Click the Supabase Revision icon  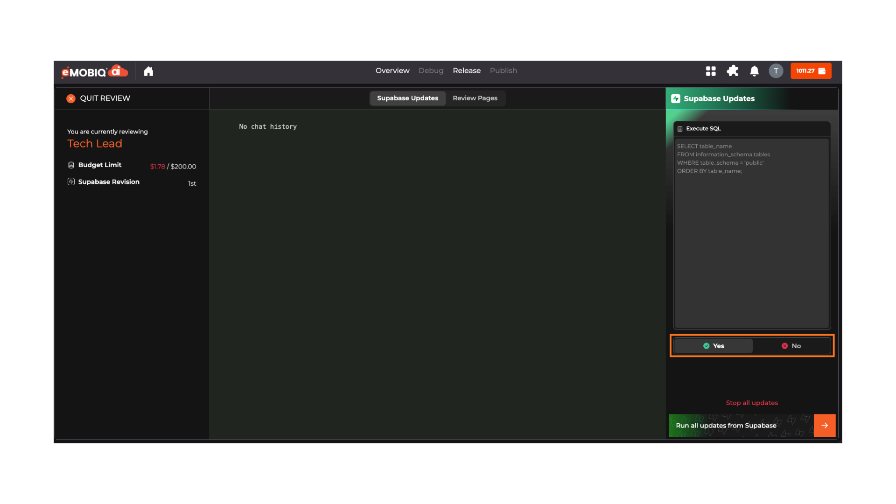pyautogui.click(x=71, y=182)
